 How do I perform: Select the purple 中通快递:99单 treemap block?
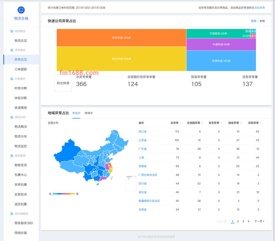tap(221, 44)
